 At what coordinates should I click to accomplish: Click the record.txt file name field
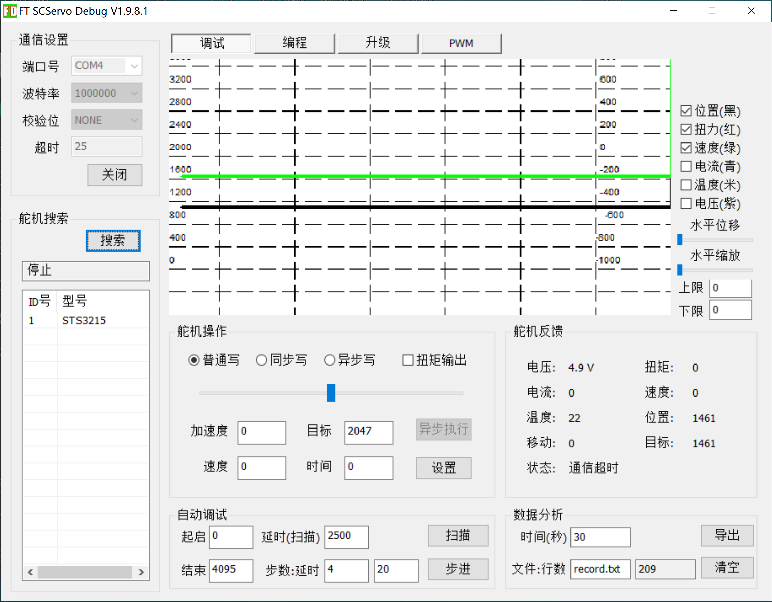pos(600,569)
